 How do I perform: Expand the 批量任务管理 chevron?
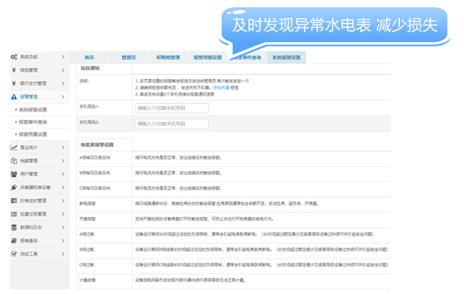click(63, 214)
